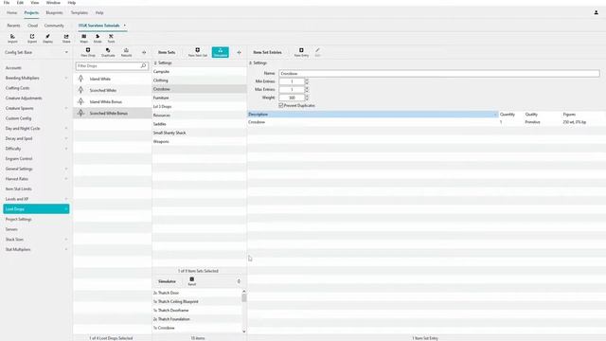
Task: Toggle the Simulator panel resize arrows
Action: pos(239,281)
